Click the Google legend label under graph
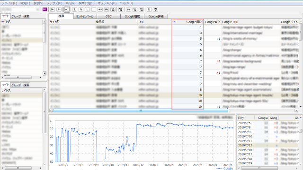This screenshot has width=303, height=170. (x=228, y=168)
